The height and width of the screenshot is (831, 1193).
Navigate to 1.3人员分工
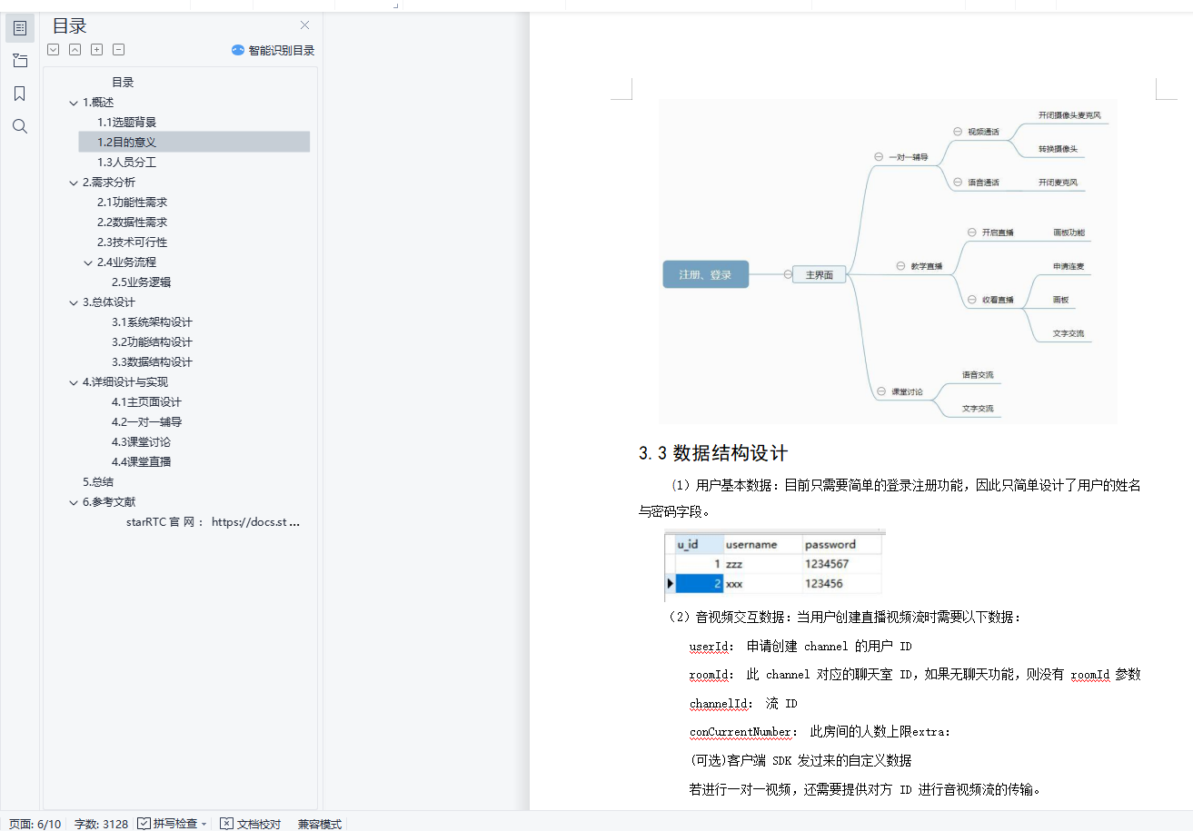[127, 162]
